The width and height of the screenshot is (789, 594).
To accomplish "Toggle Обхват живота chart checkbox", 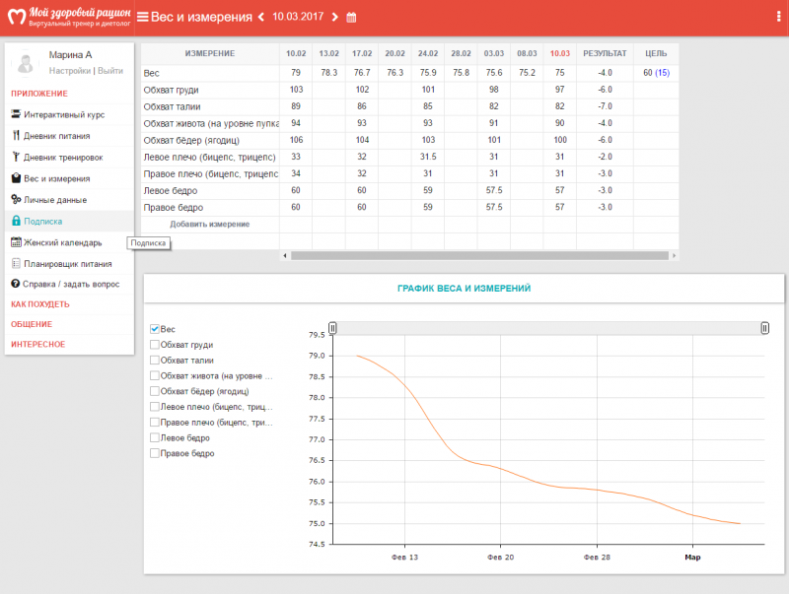I will click(x=155, y=376).
